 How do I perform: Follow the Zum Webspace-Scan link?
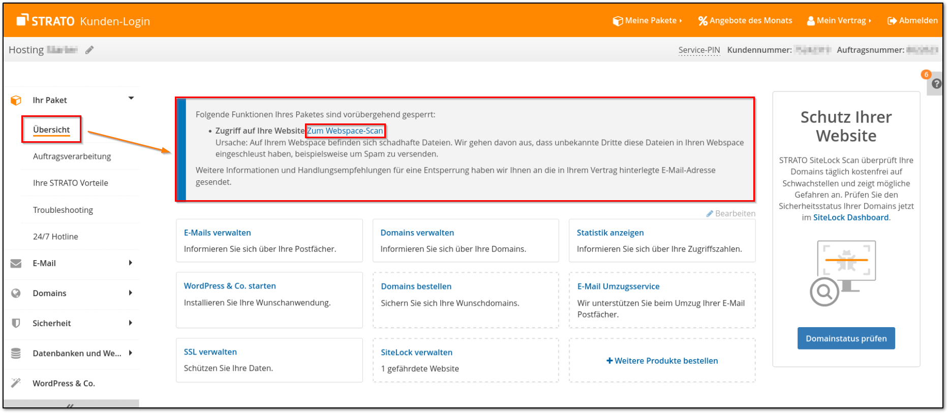click(x=345, y=131)
